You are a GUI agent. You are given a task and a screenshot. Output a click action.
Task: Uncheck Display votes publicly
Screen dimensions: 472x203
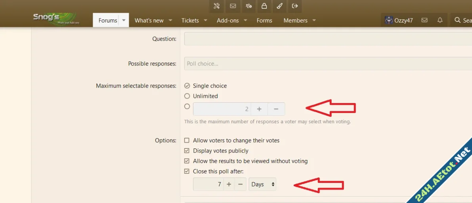[187, 151]
